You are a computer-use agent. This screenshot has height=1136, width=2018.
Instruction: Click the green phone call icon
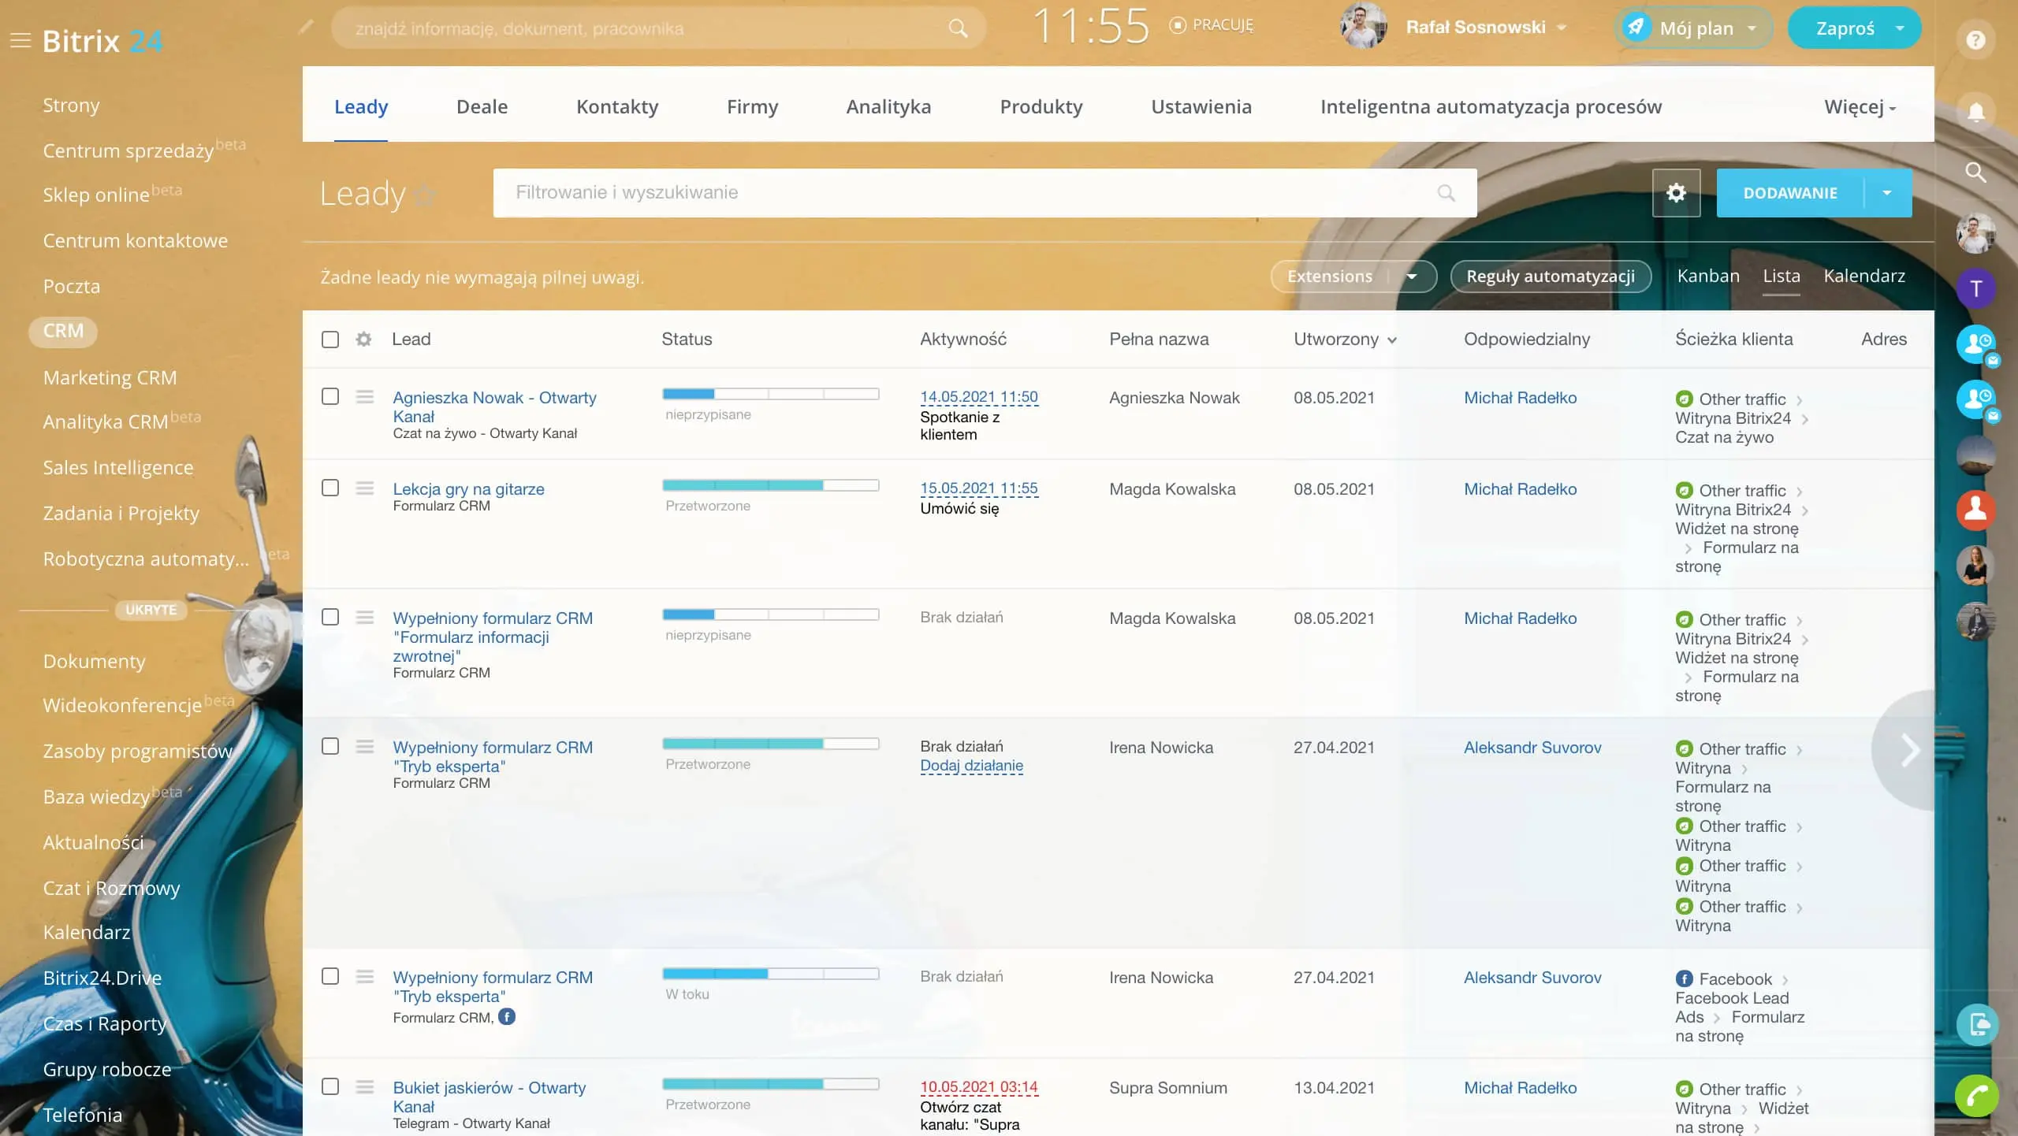1976,1095
